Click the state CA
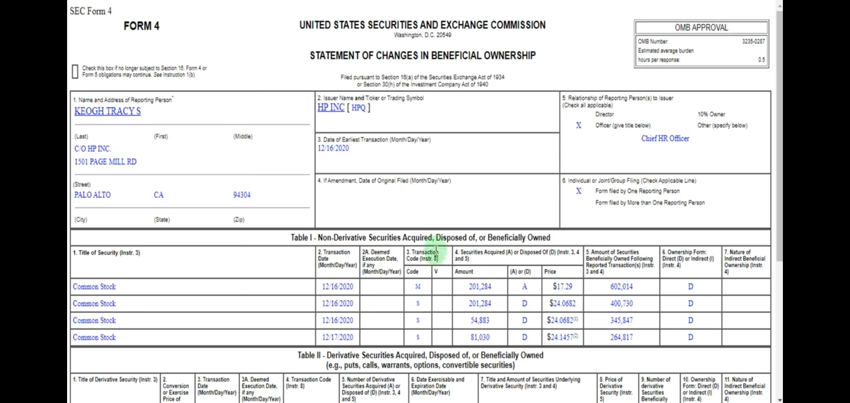850x403 pixels. point(158,195)
